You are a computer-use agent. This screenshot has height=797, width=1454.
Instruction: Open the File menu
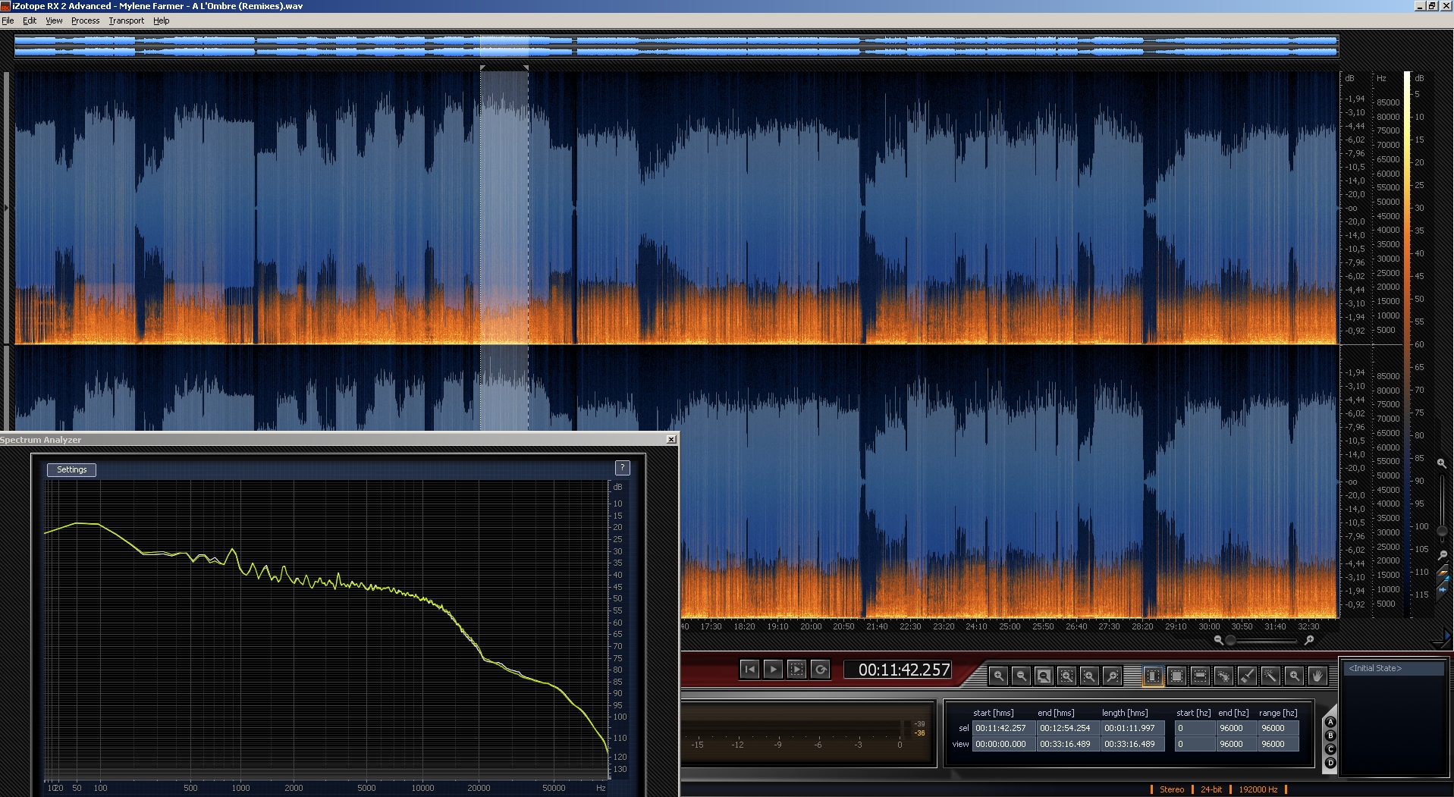click(8, 20)
